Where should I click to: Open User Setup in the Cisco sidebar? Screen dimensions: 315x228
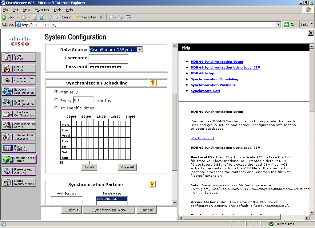tap(19, 57)
